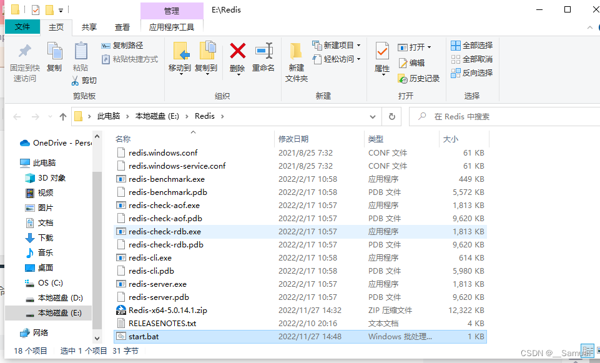Screen dimensions: 600x363
Task: Click Invert selection (反向选择)
Action: tap(472, 72)
